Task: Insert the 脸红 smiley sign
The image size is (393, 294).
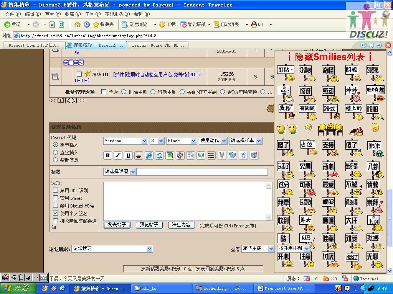Action: click(353, 260)
